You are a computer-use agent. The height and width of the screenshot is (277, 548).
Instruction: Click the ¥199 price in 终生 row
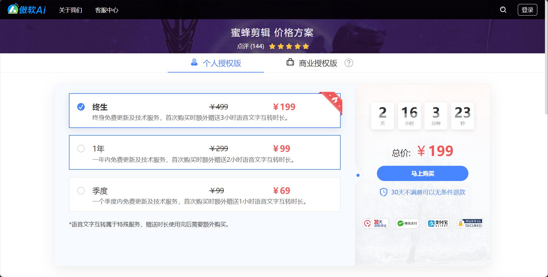(x=284, y=107)
